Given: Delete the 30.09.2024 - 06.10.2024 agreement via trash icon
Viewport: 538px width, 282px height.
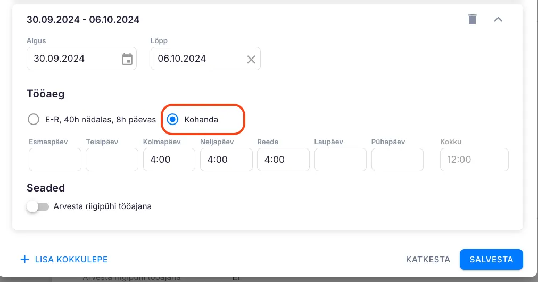Looking at the screenshot, I should click(472, 20).
